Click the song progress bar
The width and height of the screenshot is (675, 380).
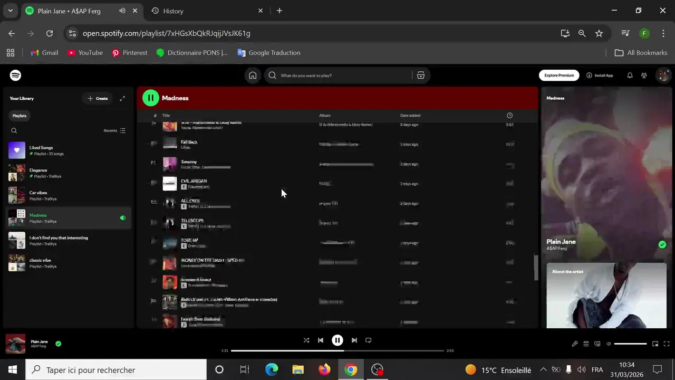[x=337, y=350]
